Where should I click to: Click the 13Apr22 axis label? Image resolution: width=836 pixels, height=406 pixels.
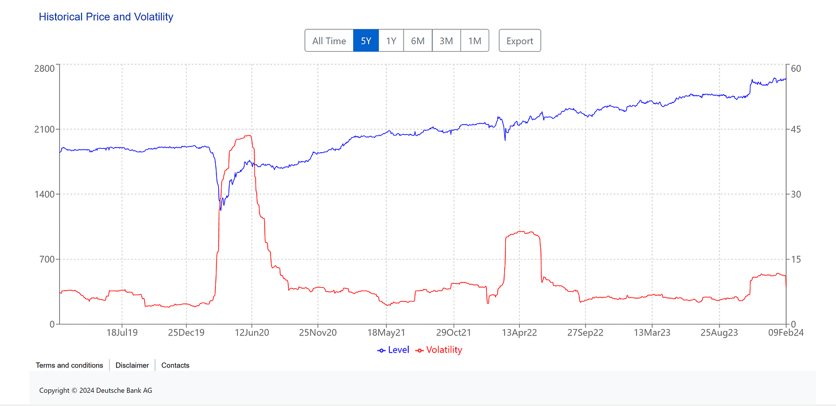pos(520,332)
